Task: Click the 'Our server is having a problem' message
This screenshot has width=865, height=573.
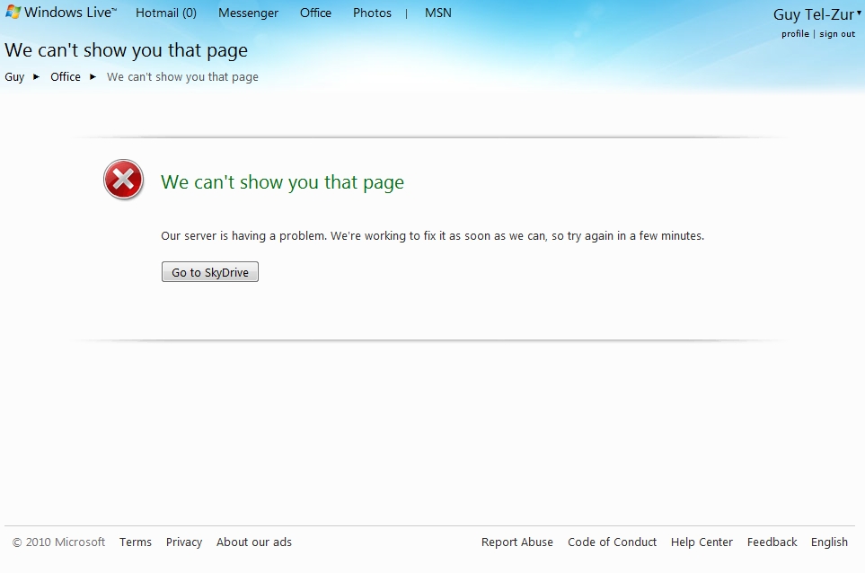Action: (433, 236)
